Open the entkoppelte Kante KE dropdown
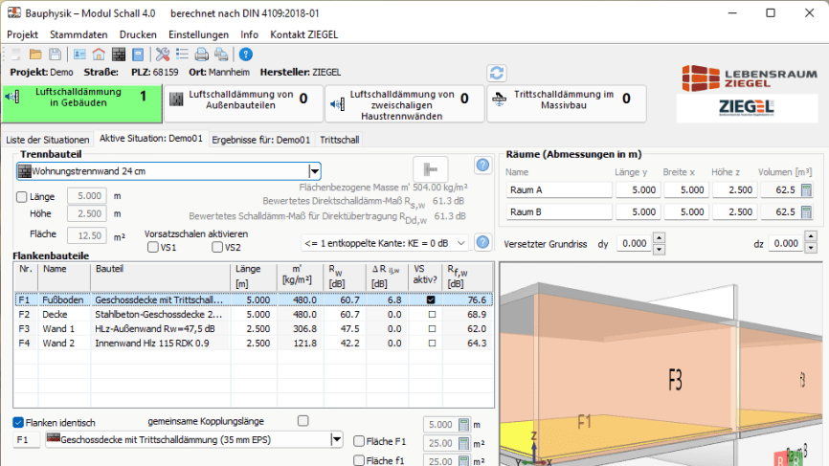 (461, 243)
